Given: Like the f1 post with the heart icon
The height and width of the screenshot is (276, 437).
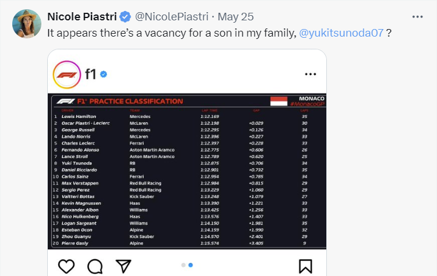Looking at the screenshot, I should click(66, 266).
